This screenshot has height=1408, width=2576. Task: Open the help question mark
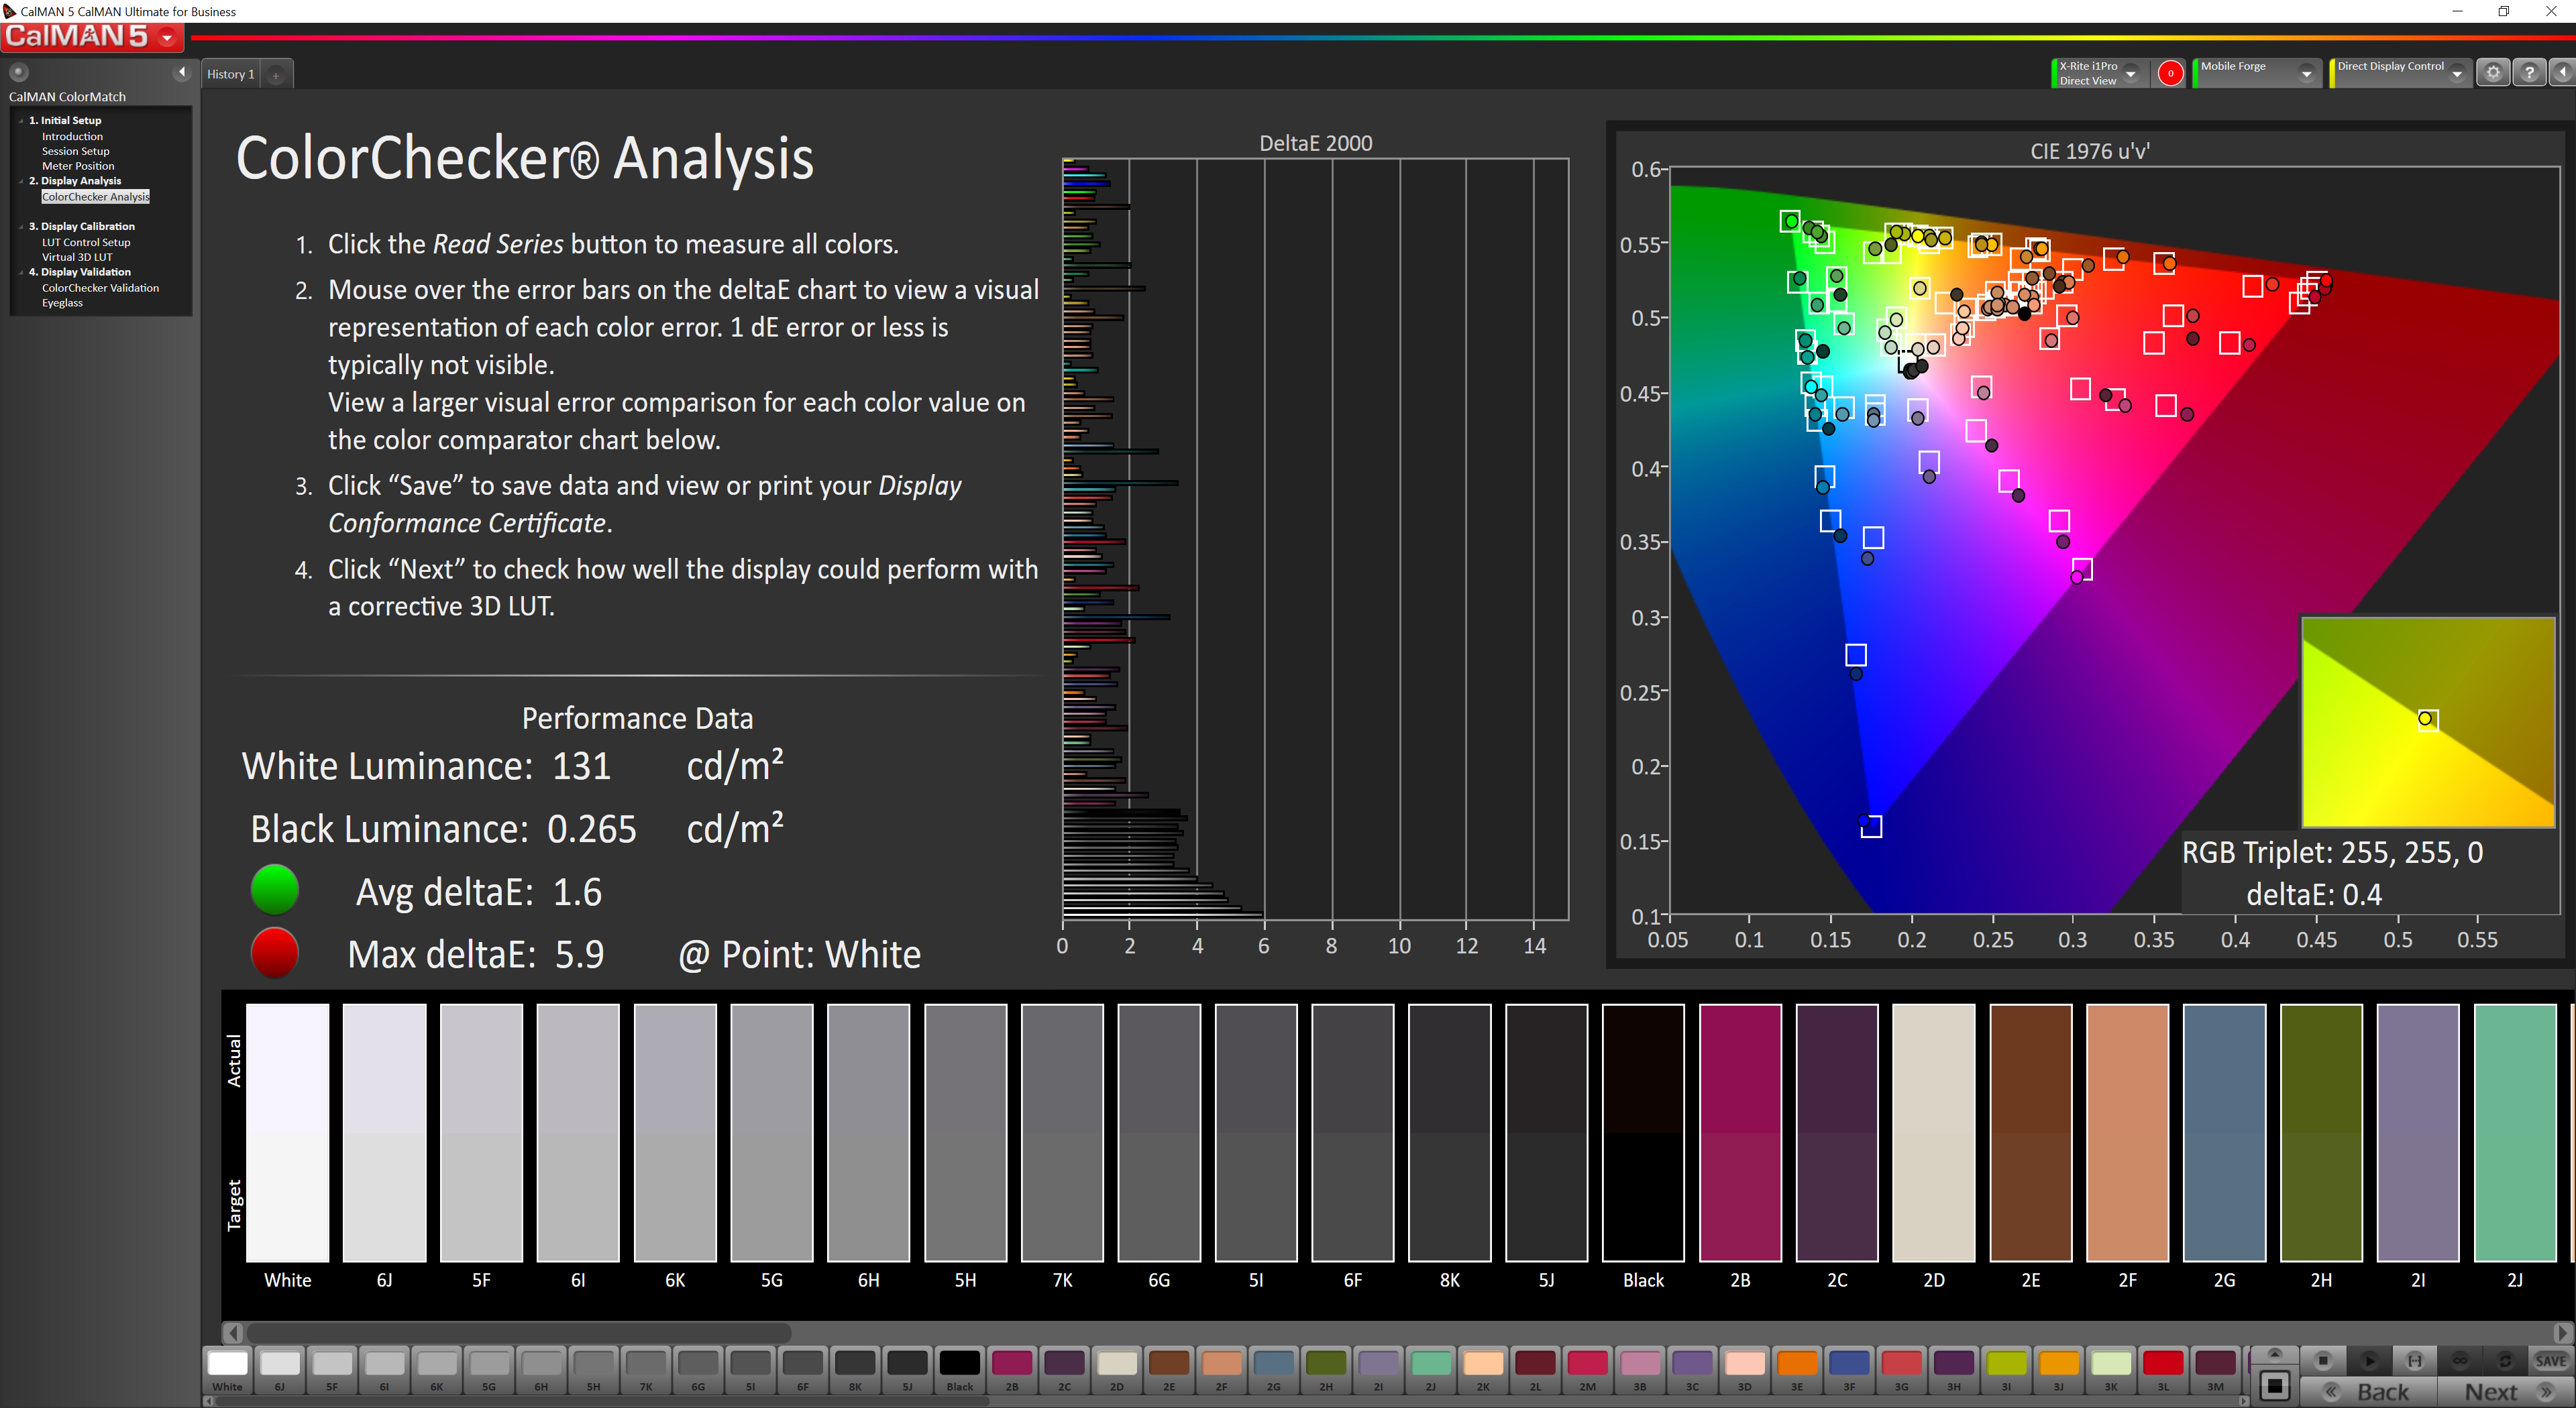(2529, 73)
